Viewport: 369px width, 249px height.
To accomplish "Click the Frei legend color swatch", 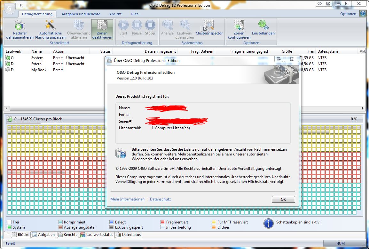I will pyautogui.click(x=9, y=222).
